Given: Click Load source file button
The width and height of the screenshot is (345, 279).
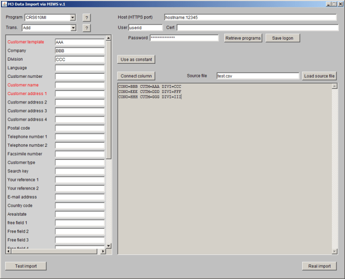Looking at the screenshot, I should 319,76.
